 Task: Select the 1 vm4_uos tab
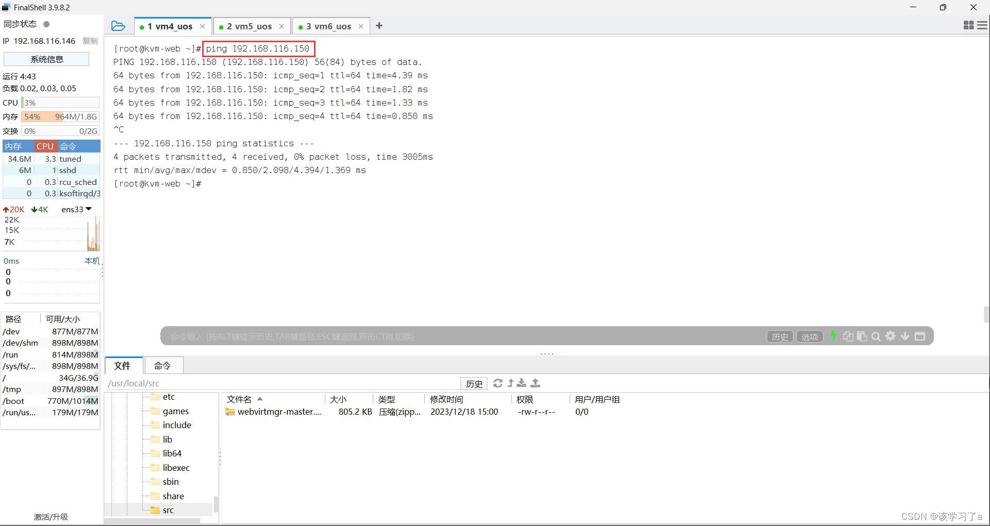click(170, 26)
